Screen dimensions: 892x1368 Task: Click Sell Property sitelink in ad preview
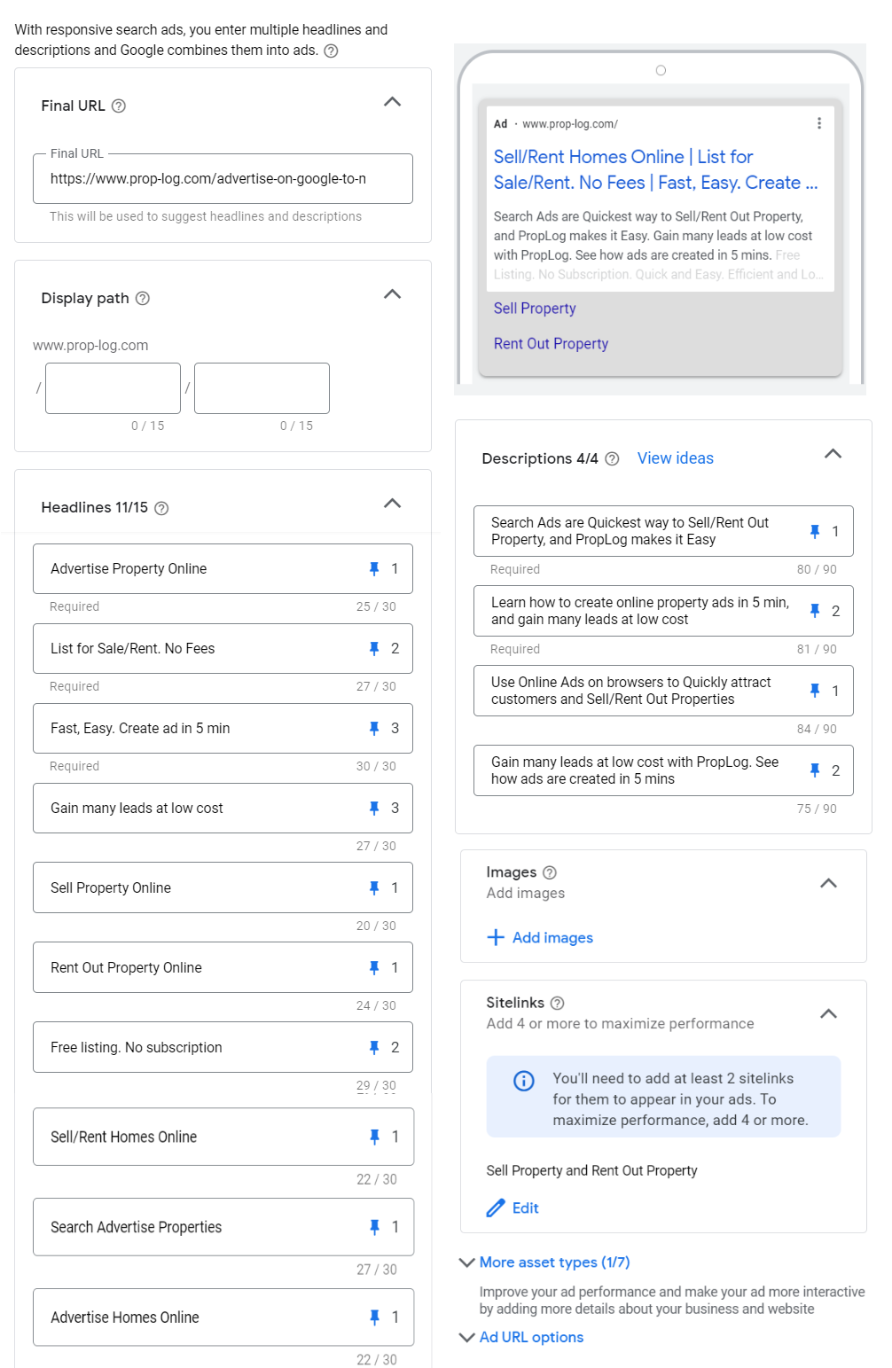click(x=535, y=308)
